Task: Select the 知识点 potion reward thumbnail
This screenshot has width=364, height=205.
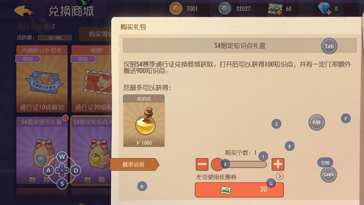Action: [144, 121]
